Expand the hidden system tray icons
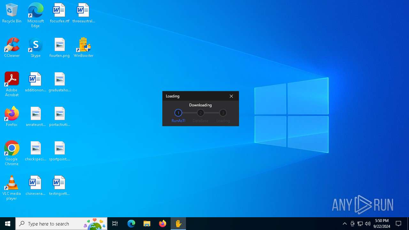Image resolution: width=409 pixels, height=230 pixels. 345,224
